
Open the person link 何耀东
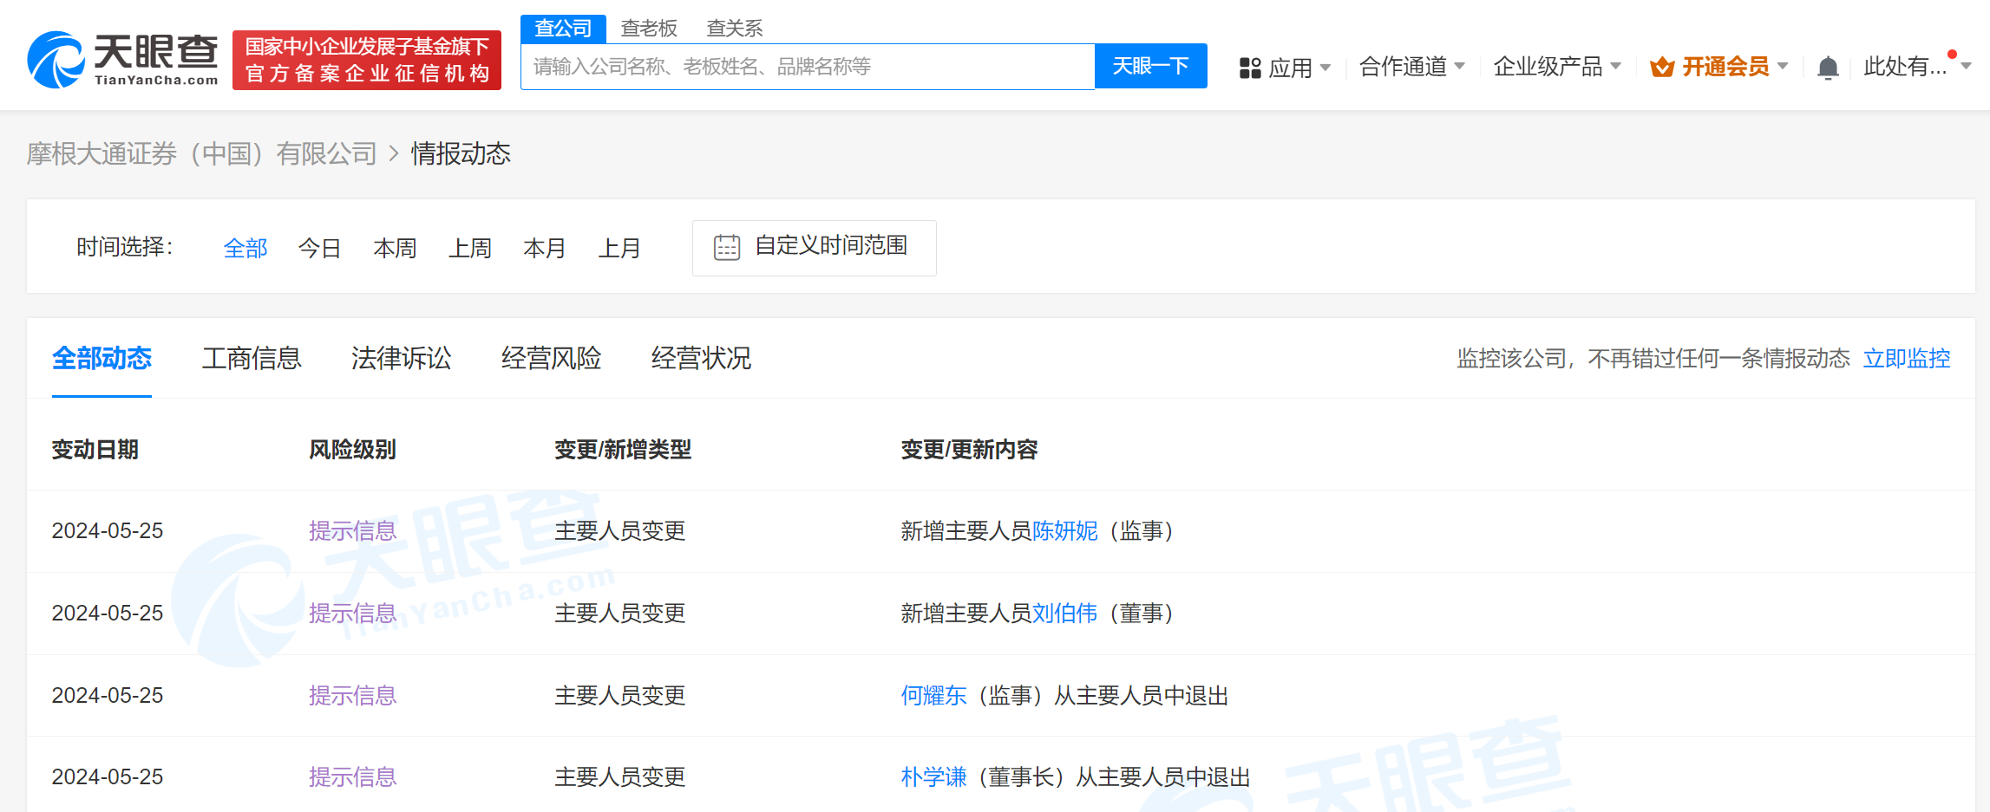934,696
